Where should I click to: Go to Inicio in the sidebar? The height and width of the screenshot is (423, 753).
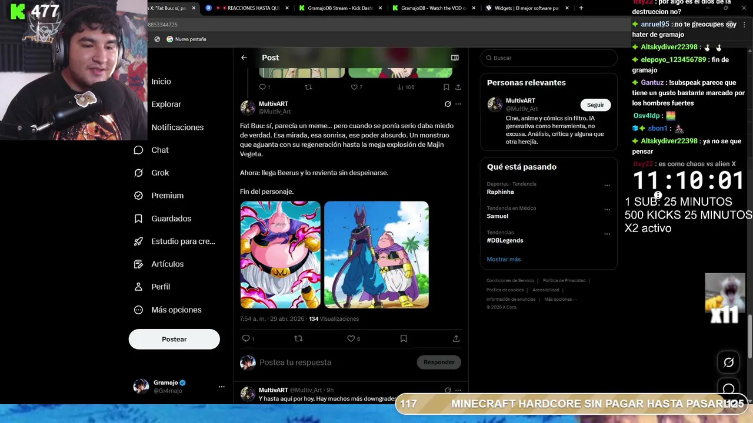[161, 82]
